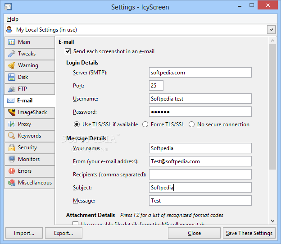
Task: Click the Warning bell icon
Action: [x=11, y=65]
